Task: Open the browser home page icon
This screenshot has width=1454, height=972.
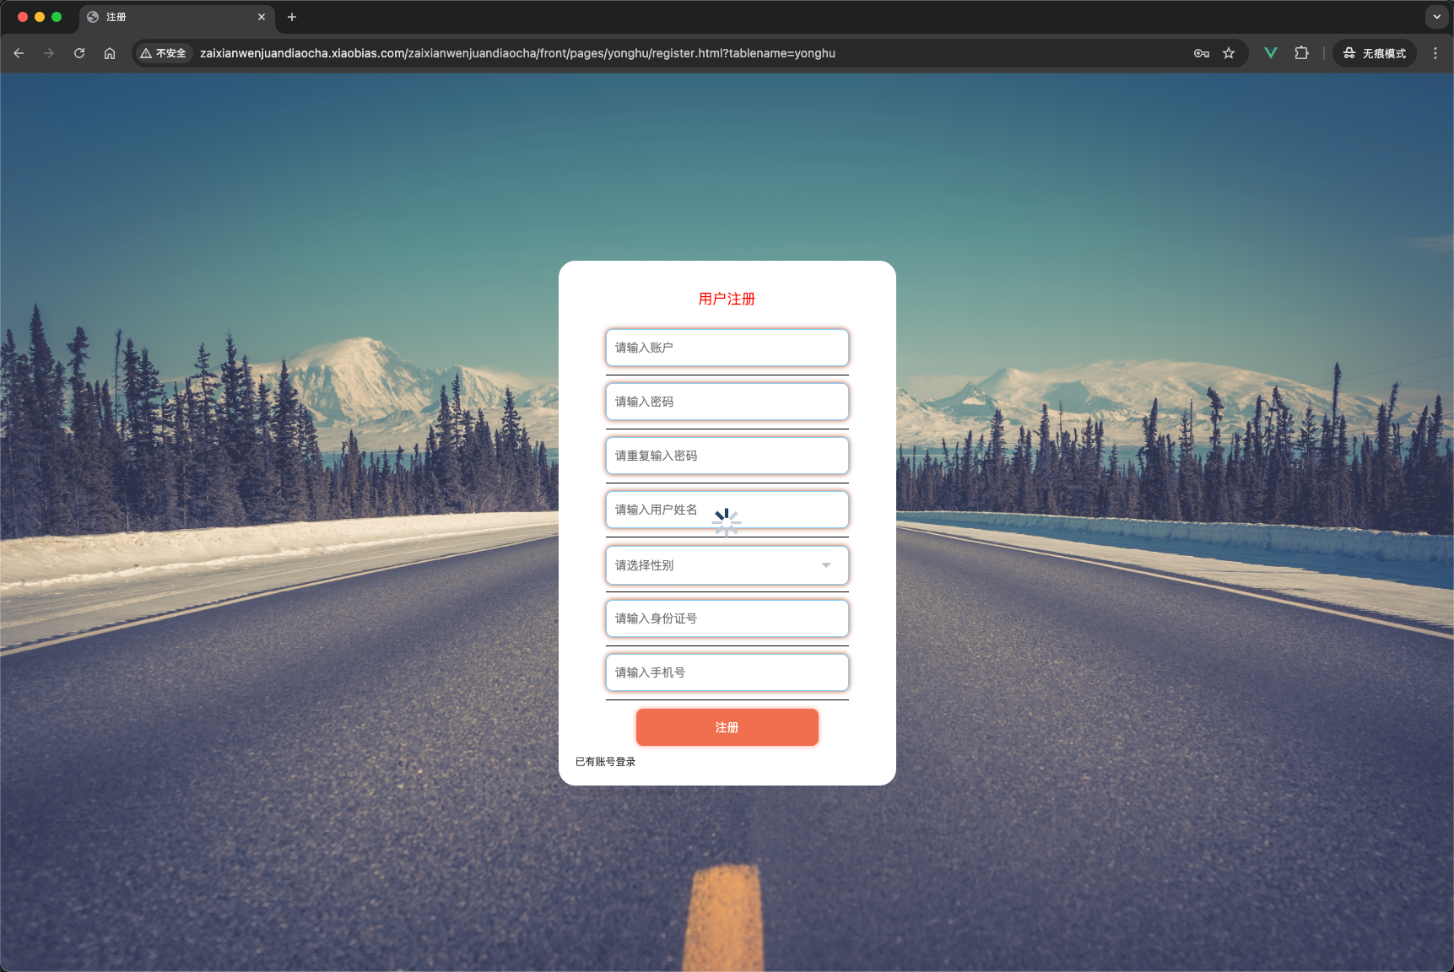Action: [x=110, y=53]
